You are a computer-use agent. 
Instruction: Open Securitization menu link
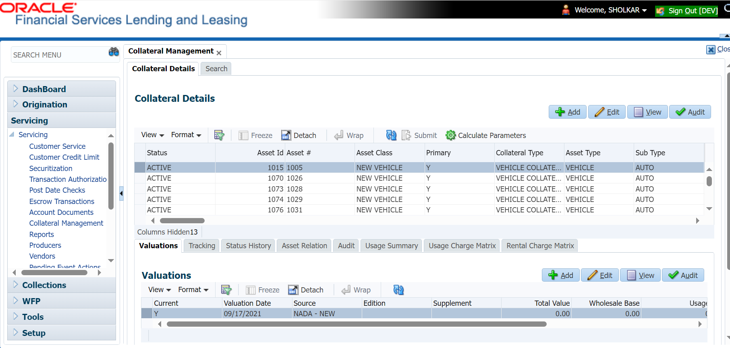click(51, 169)
